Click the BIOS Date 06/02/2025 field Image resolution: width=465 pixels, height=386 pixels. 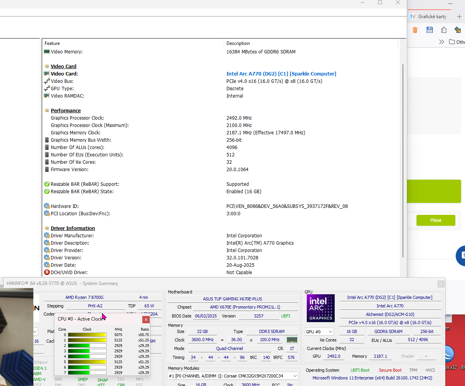click(206, 316)
